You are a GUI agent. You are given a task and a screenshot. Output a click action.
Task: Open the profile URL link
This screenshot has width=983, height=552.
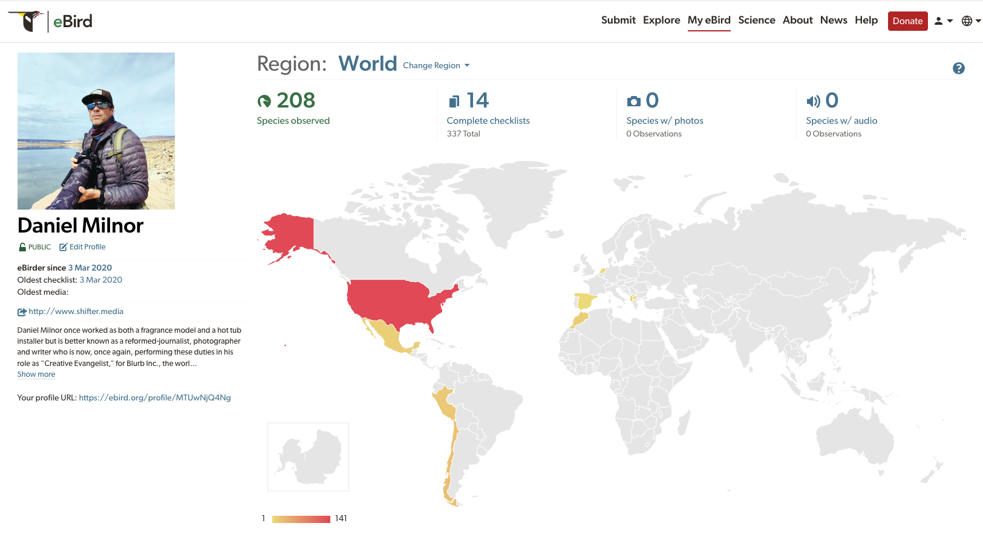pyautogui.click(x=155, y=397)
